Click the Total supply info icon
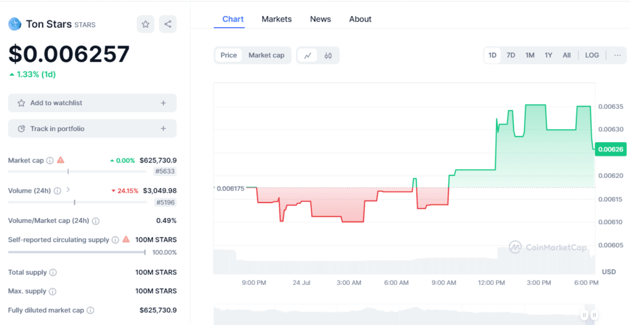The height and width of the screenshot is (325, 630). pos(53,272)
